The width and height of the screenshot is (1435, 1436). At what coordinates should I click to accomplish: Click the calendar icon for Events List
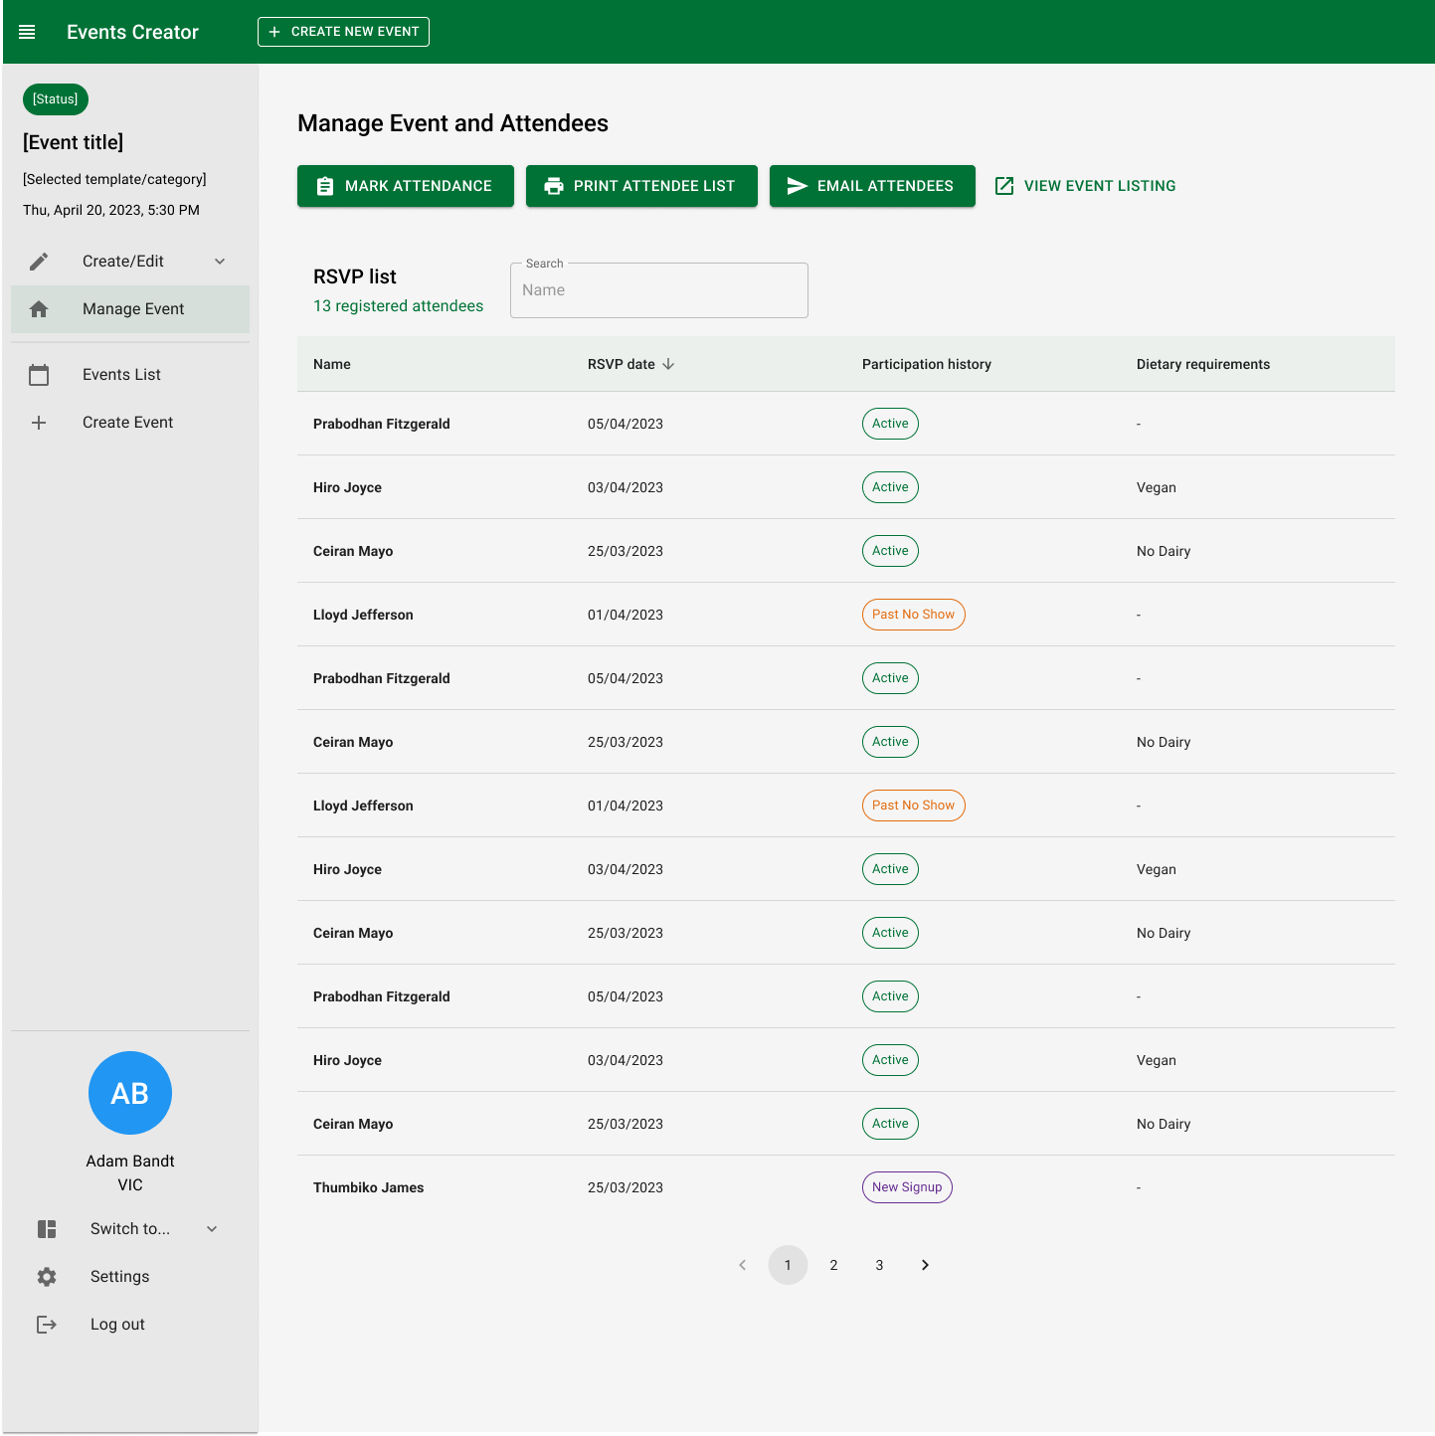pos(39,375)
